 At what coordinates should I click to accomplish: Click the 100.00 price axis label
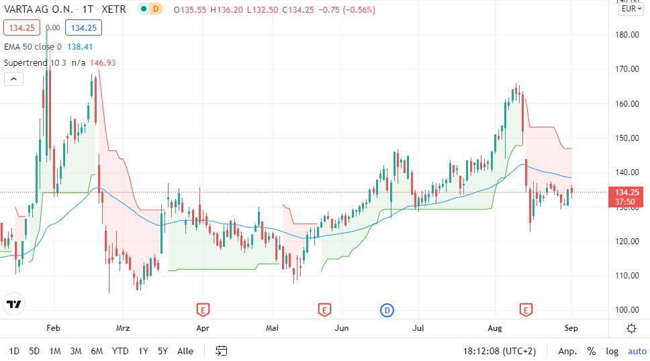click(626, 309)
